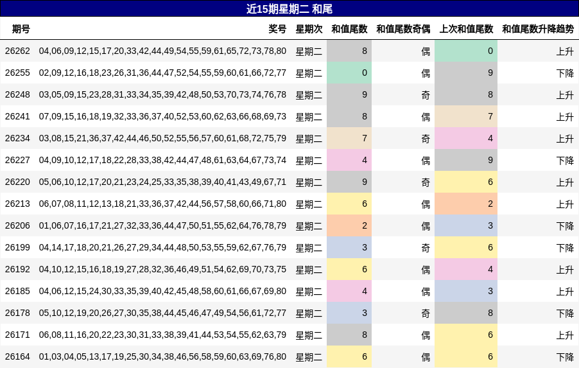The height and width of the screenshot is (368, 579).
Task: Click issue number 26234
Action: click(17, 138)
